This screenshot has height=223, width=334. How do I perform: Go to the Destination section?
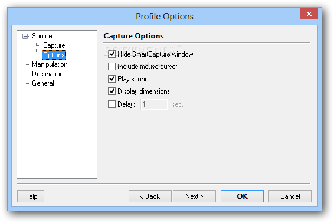tap(48, 74)
